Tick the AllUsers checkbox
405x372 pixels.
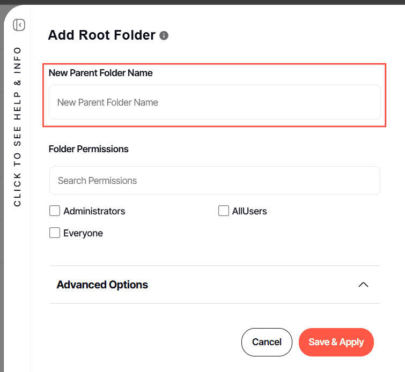(x=224, y=211)
